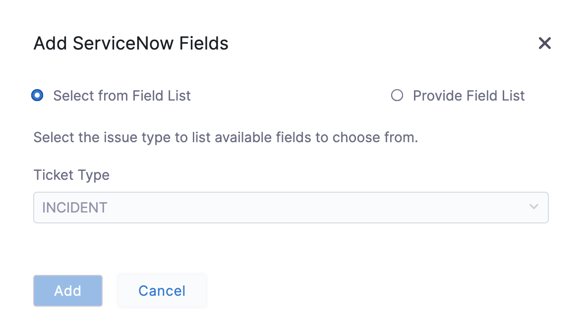
Task: Close the Add ServiceNow Fields dialog
Action: click(544, 44)
